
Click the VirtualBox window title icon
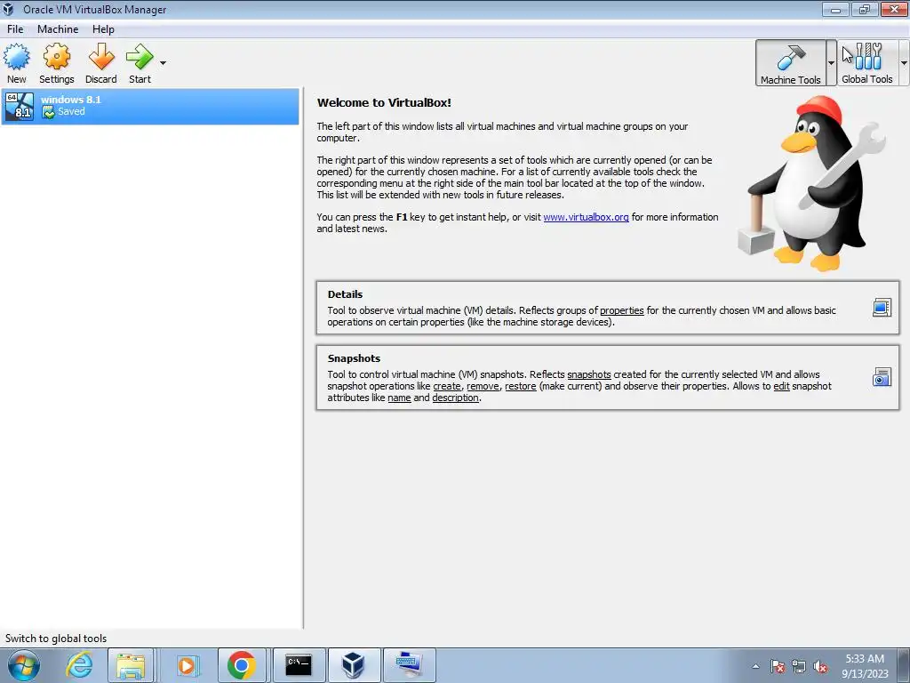8,9
